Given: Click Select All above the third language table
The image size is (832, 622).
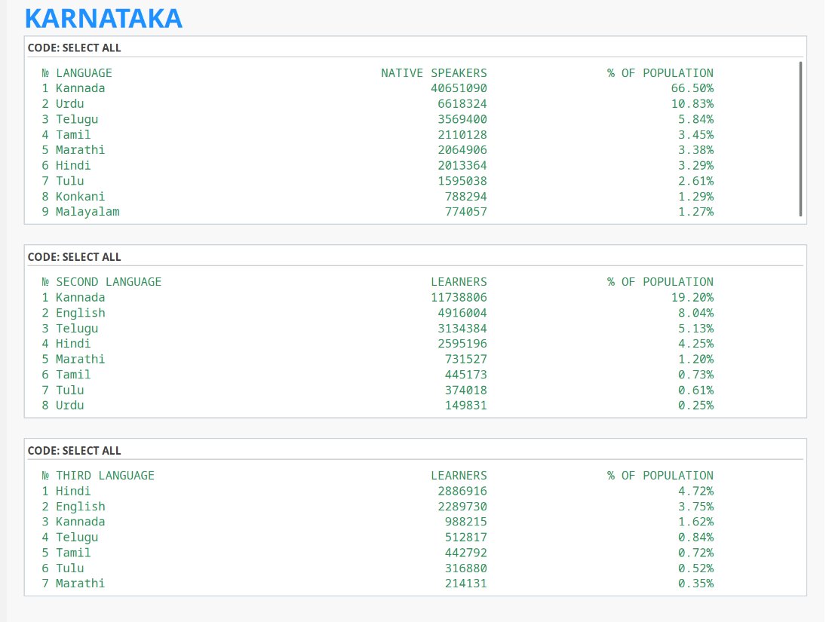Looking at the screenshot, I should point(91,451).
